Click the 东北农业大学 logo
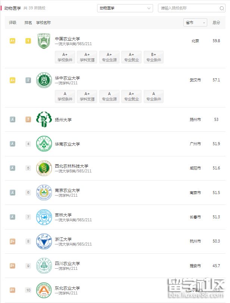This screenshot has width=230, height=303. 43,290
